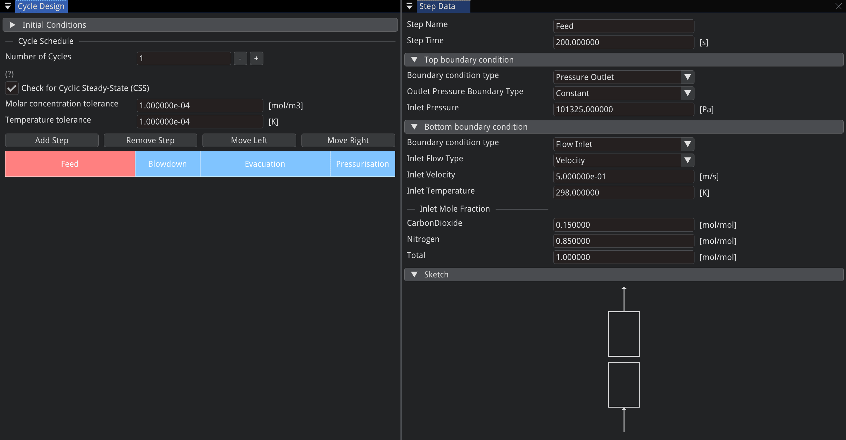The height and width of the screenshot is (440, 846).
Task: Open the Cycle Design panel dropdown menu icon
Action: tap(7, 6)
